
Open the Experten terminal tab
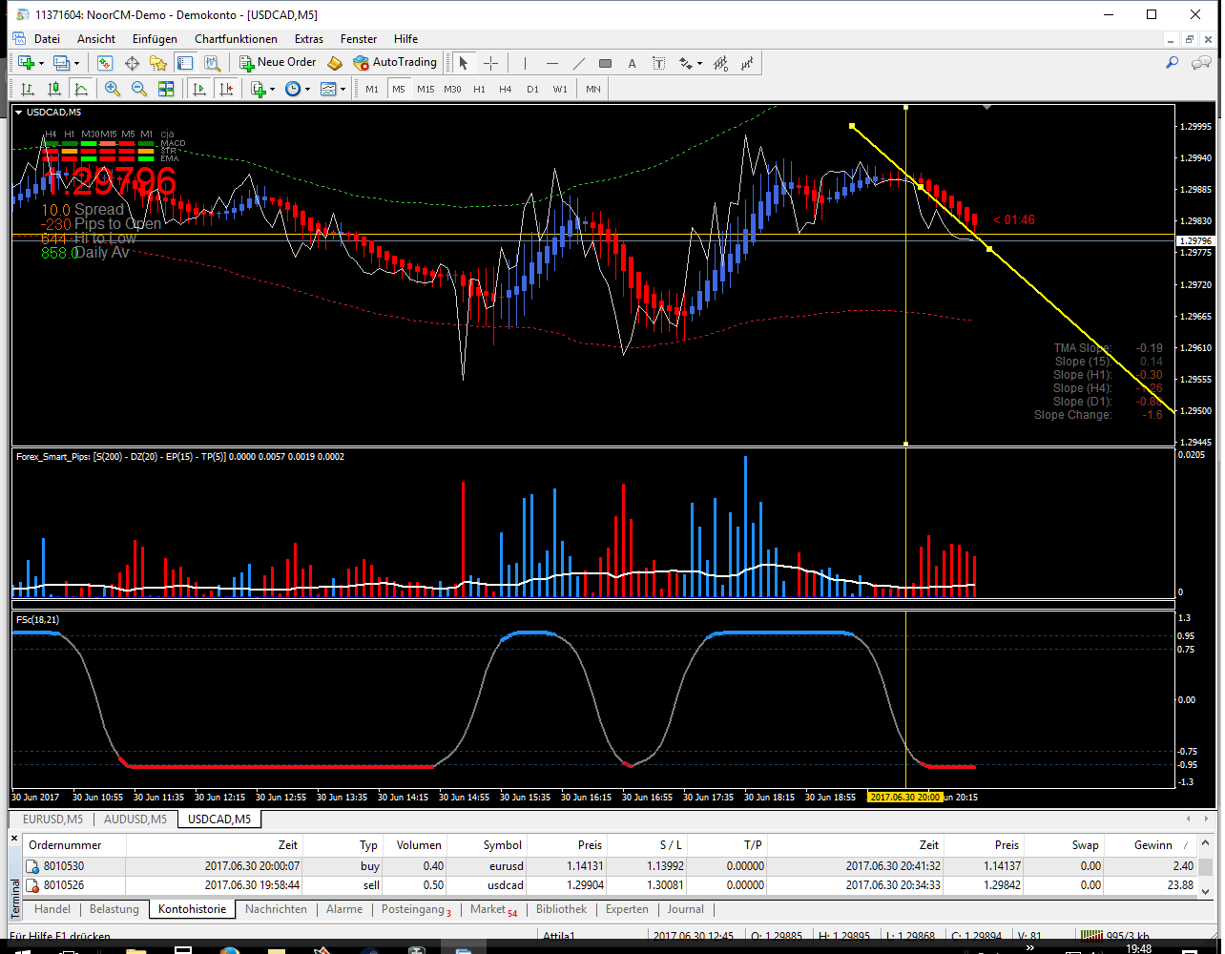(x=627, y=909)
